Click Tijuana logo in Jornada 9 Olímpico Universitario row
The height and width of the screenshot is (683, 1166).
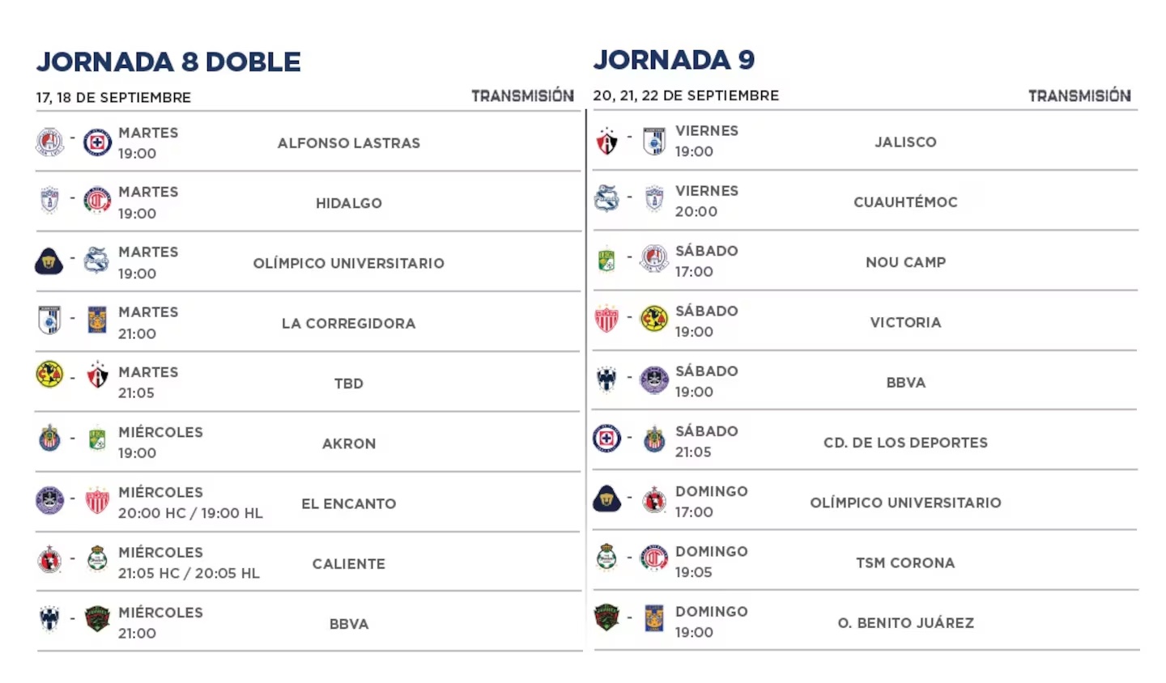pyautogui.click(x=654, y=501)
